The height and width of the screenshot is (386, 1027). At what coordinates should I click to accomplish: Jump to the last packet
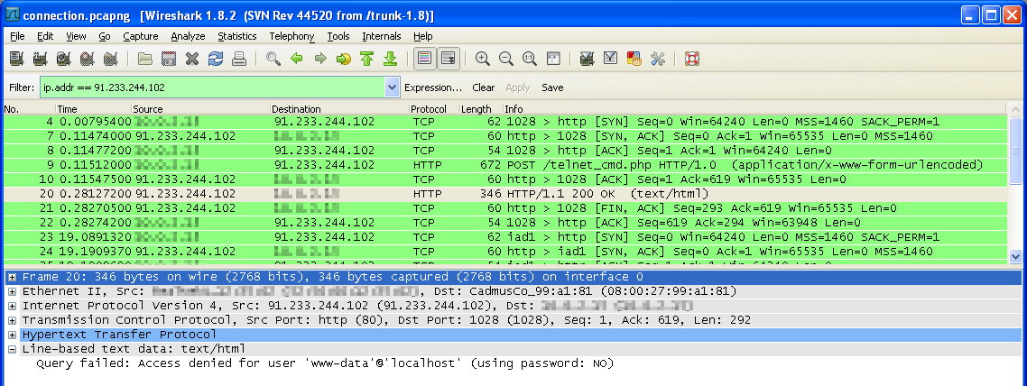click(x=391, y=59)
